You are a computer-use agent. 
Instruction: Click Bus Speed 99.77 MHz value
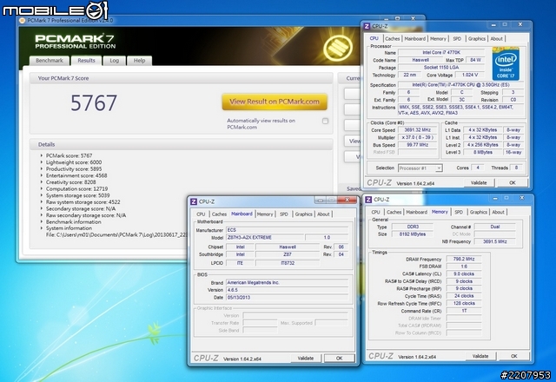pyautogui.click(x=417, y=145)
